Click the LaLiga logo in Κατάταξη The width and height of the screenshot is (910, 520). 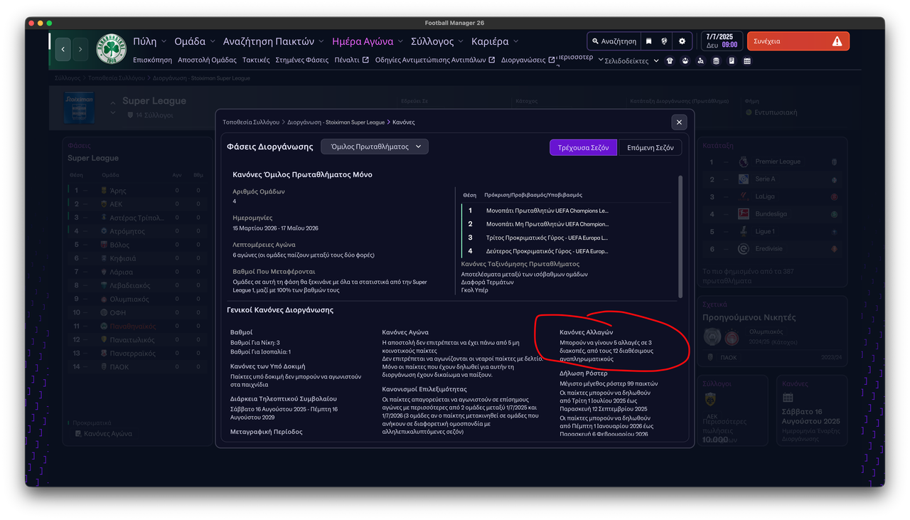click(x=743, y=196)
